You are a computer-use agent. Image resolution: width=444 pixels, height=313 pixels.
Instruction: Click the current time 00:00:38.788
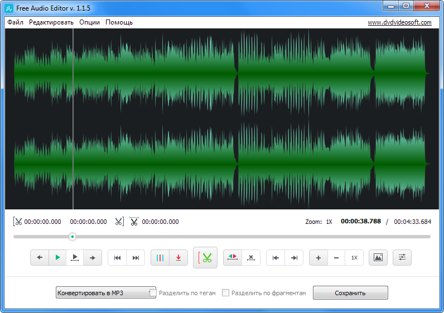click(361, 222)
